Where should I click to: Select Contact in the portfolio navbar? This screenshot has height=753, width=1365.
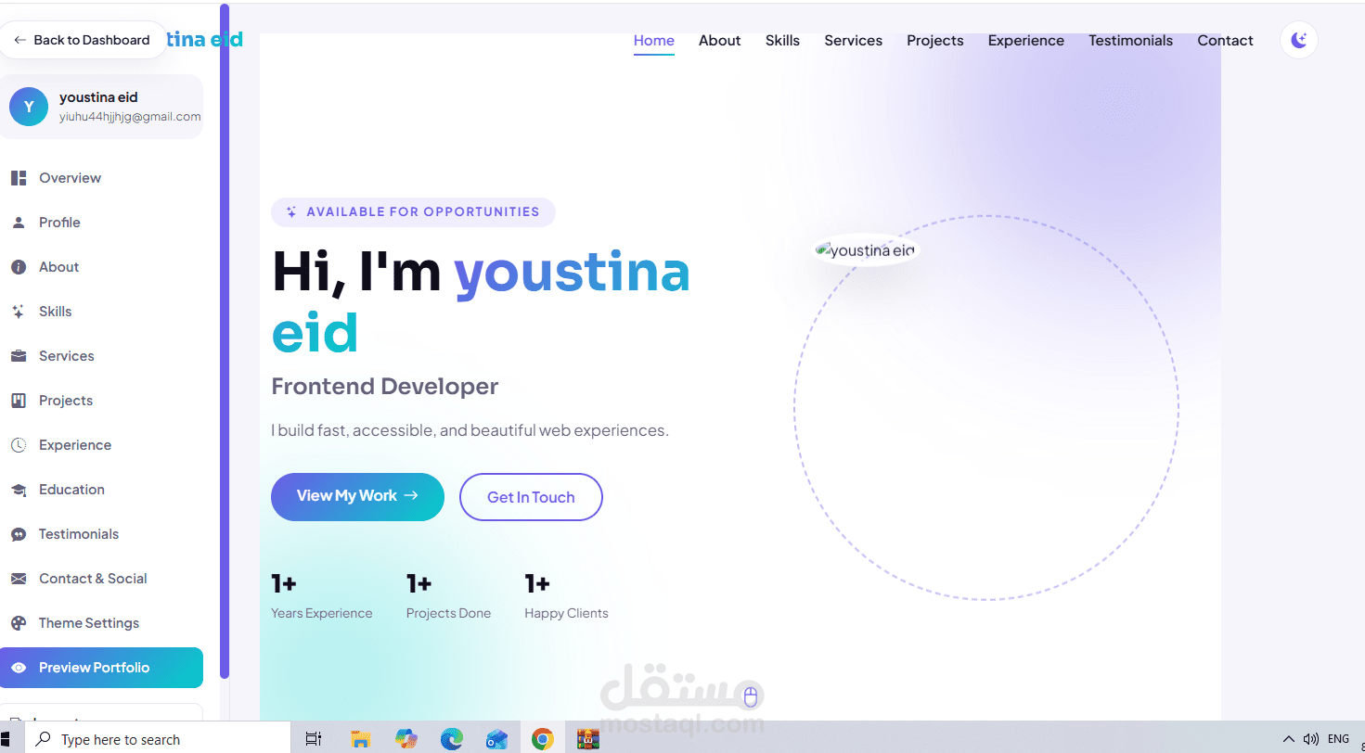pos(1226,41)
